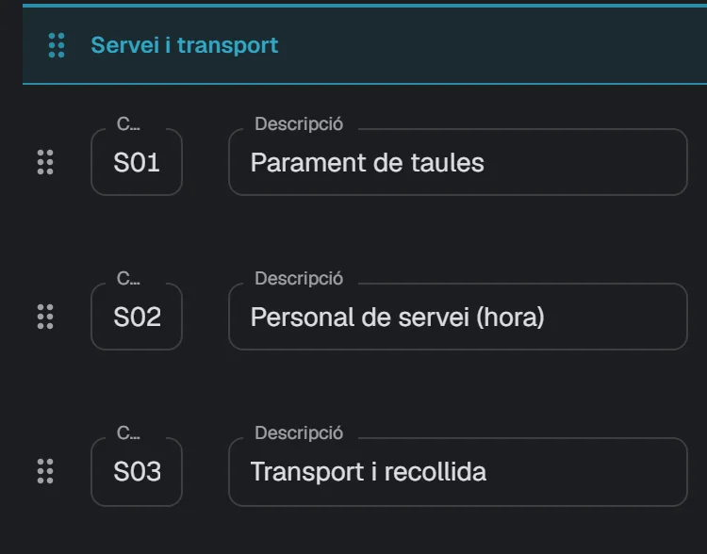This screenshot has height=554, width=707.
Task: Select the drag handle beside row S02
Action: [45, 317]
